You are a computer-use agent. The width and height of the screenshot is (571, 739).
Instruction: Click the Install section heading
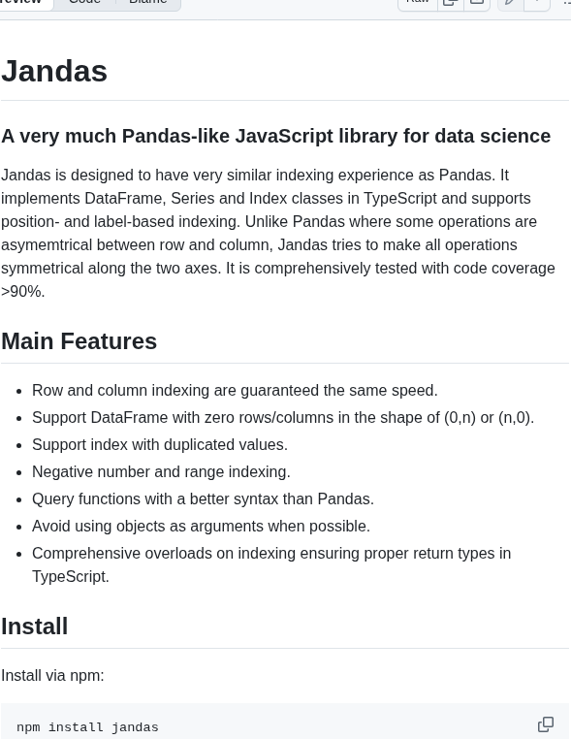pyautogui.click(x=34, y=627)
